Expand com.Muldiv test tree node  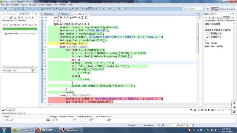tap(4, 34)
